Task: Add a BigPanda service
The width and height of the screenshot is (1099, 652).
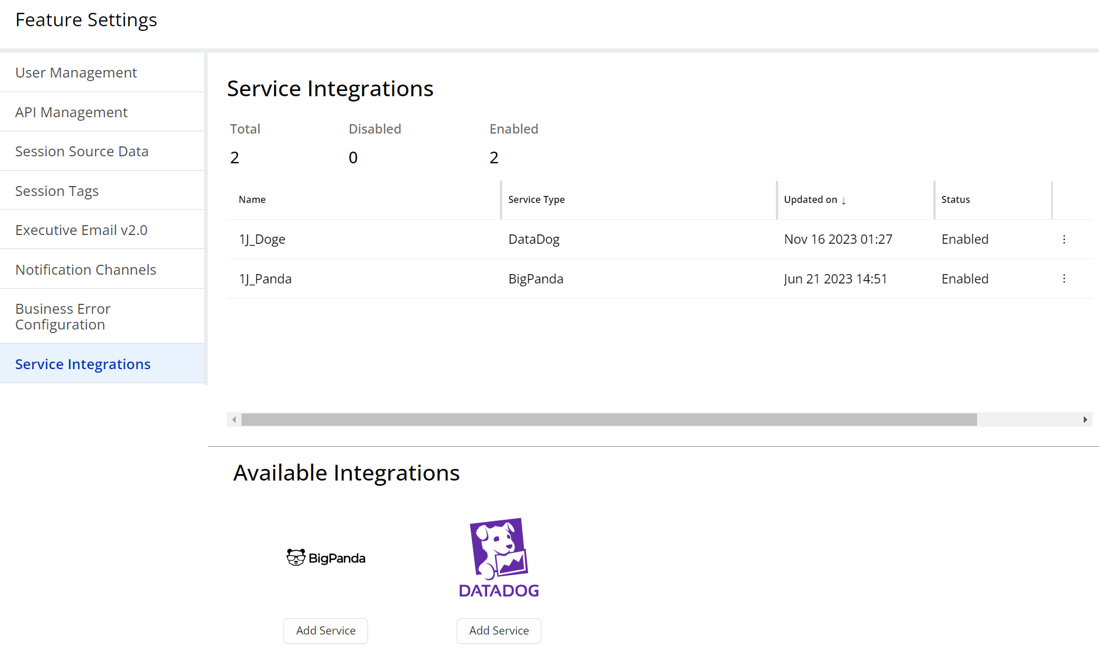Action: click(x=325, y=630)
